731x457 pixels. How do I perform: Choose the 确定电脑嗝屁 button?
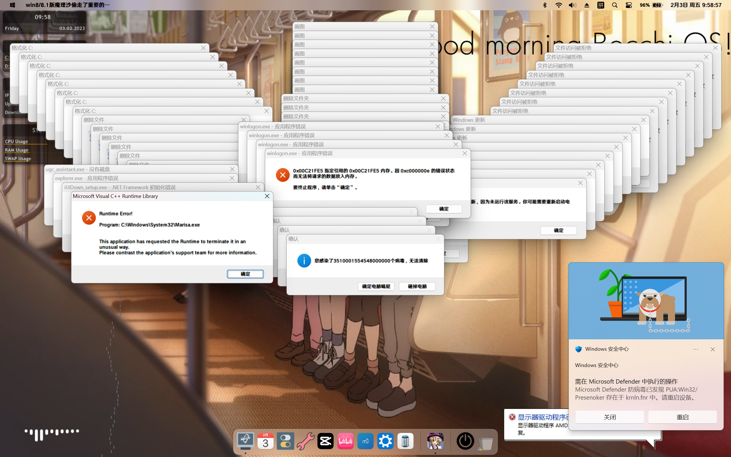376,286
